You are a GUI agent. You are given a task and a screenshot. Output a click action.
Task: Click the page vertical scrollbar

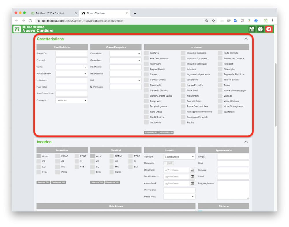click(275, 95)
